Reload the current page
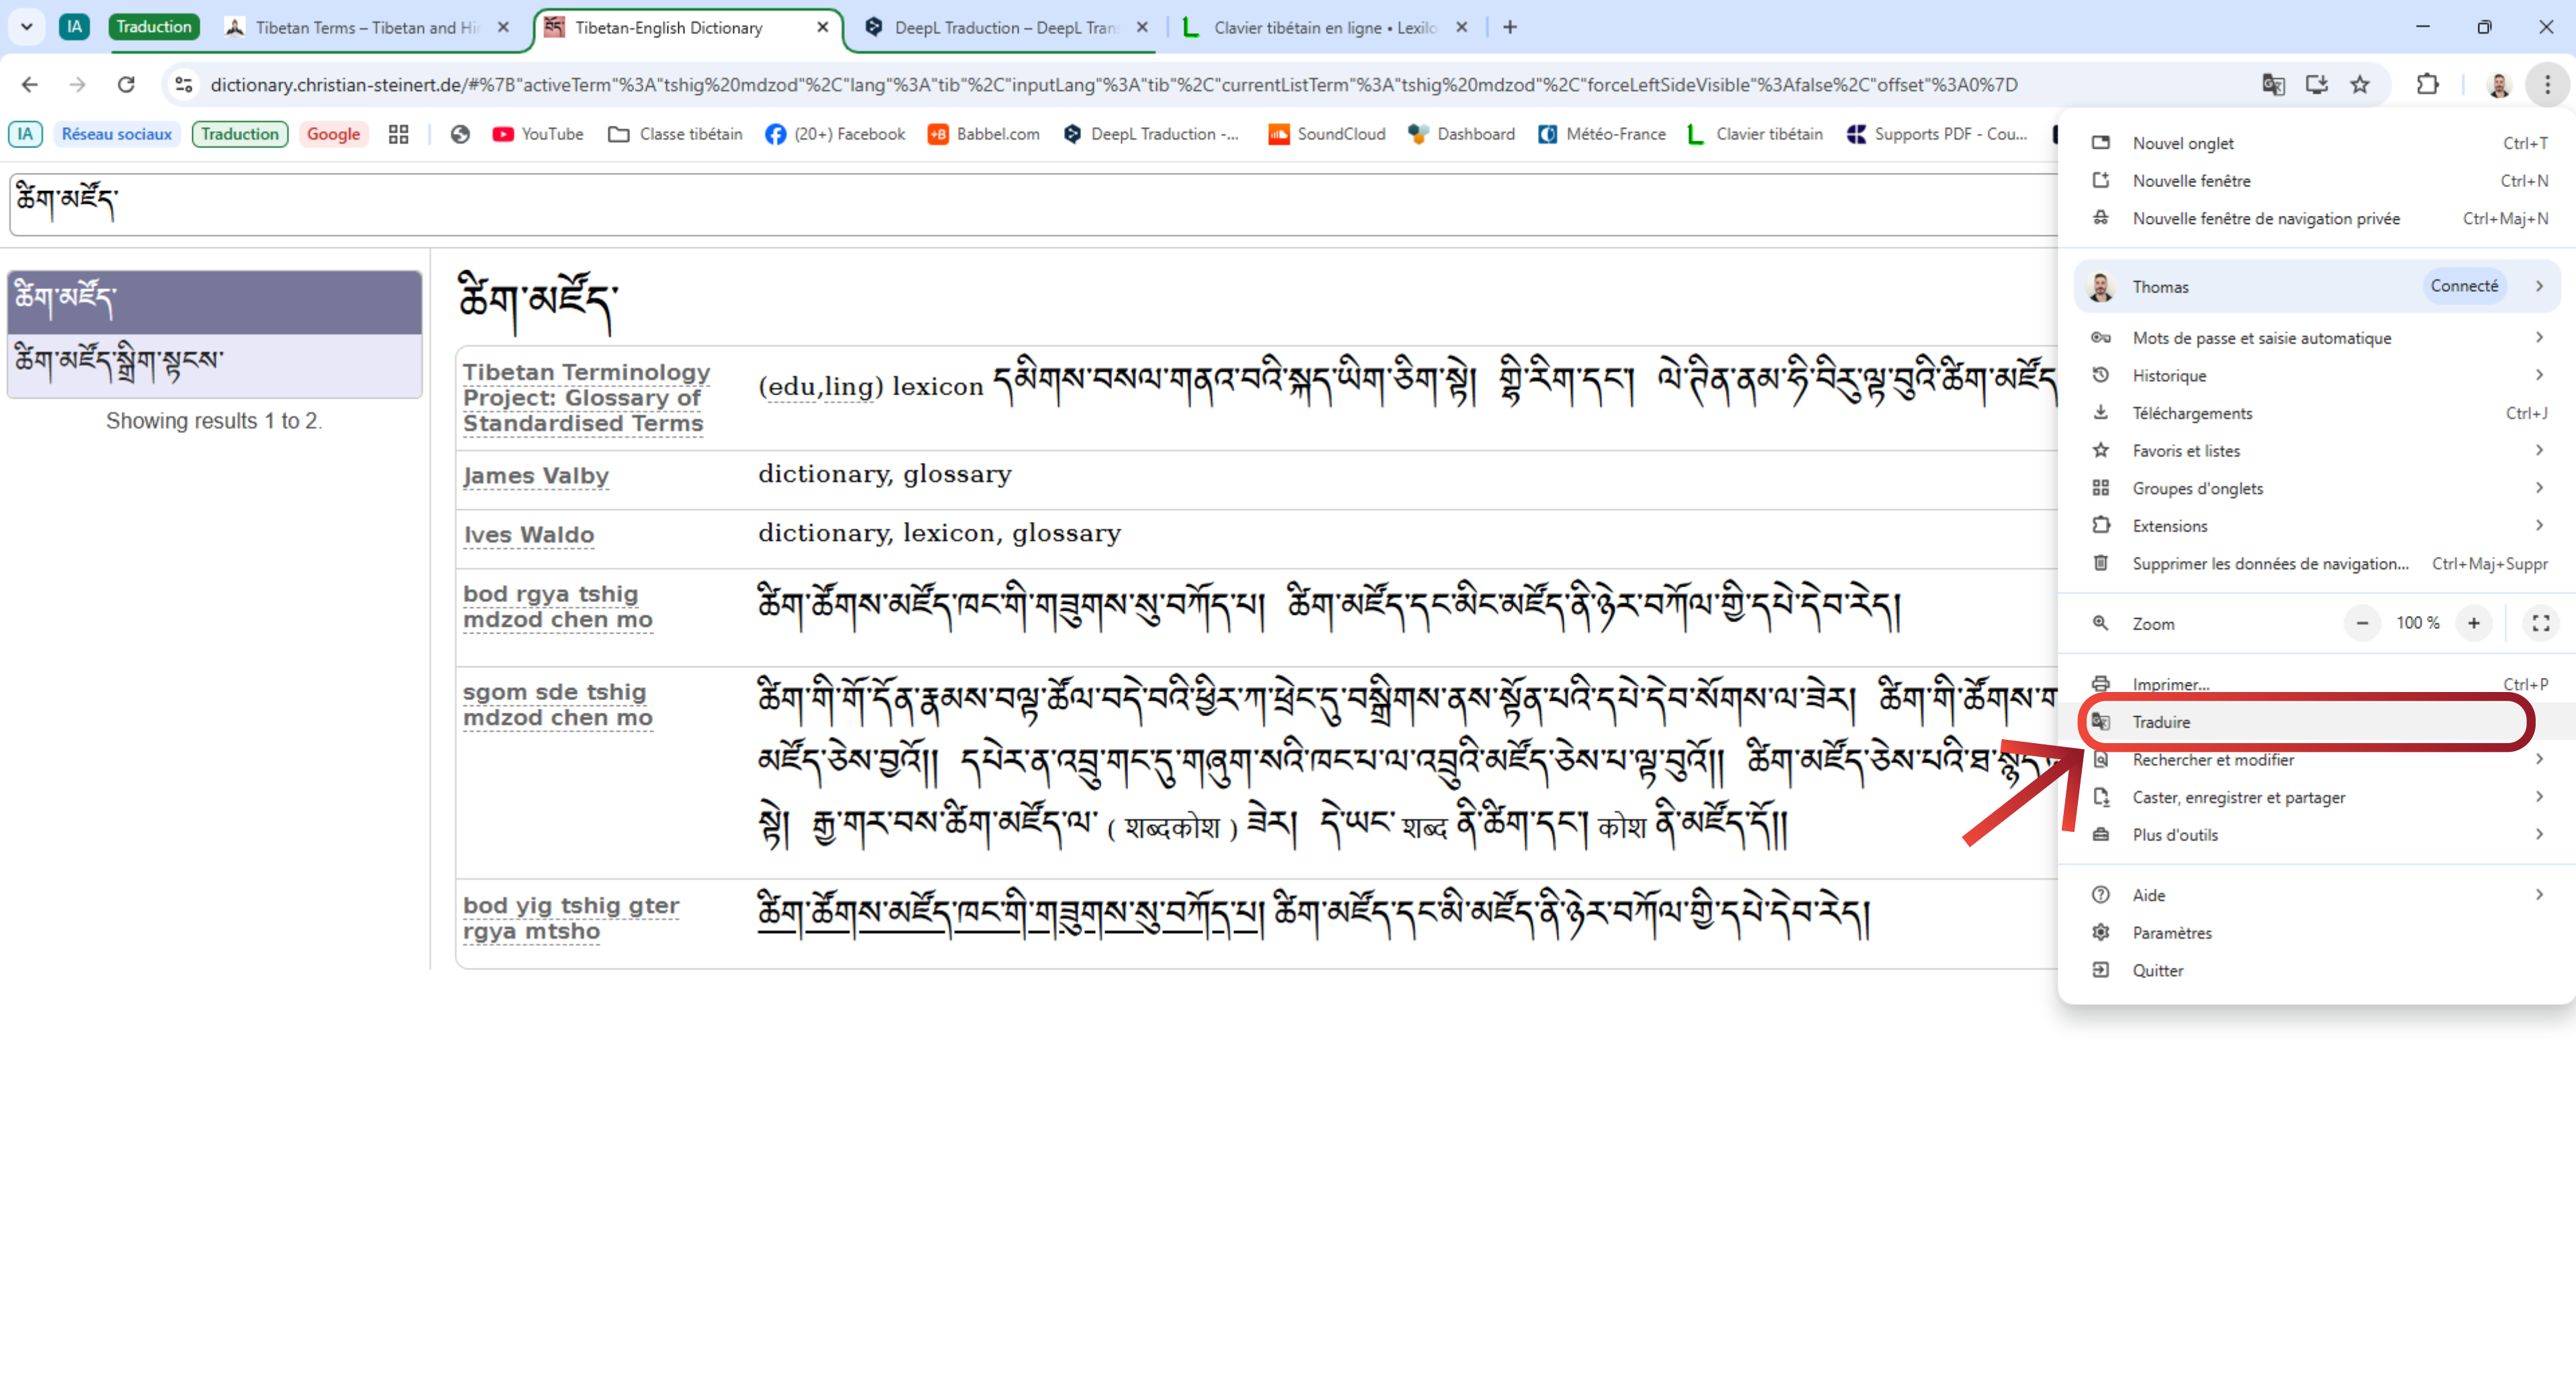This screenshot has height=1384, width=2576. 126,85
